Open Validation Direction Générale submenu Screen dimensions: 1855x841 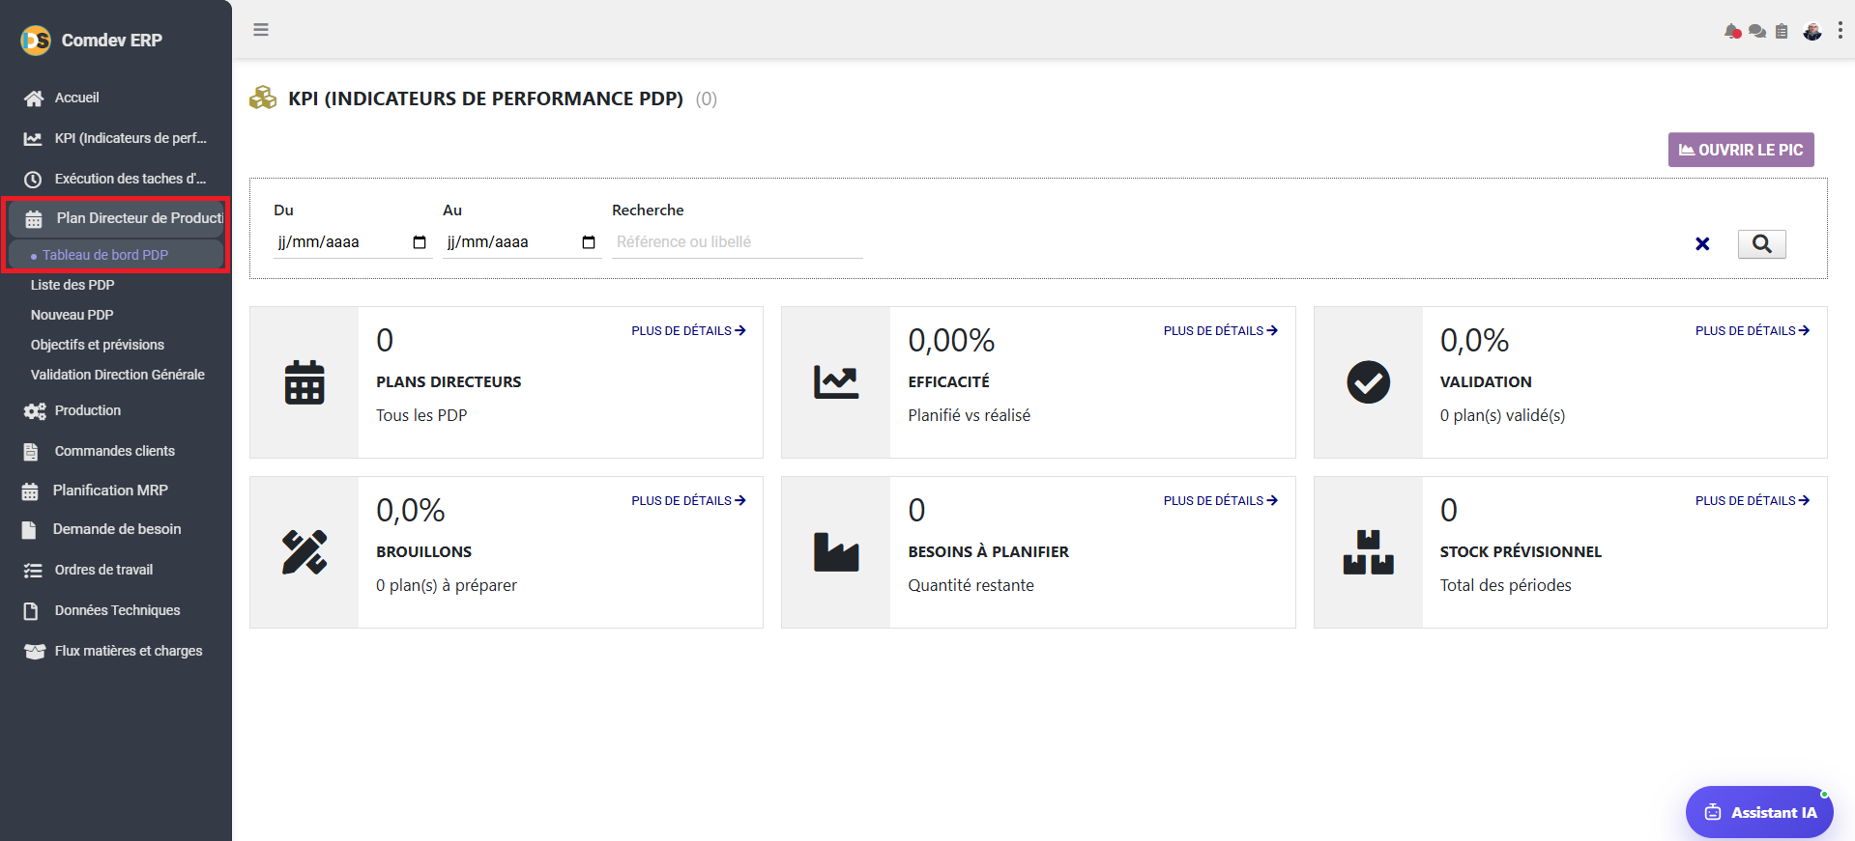117,375
